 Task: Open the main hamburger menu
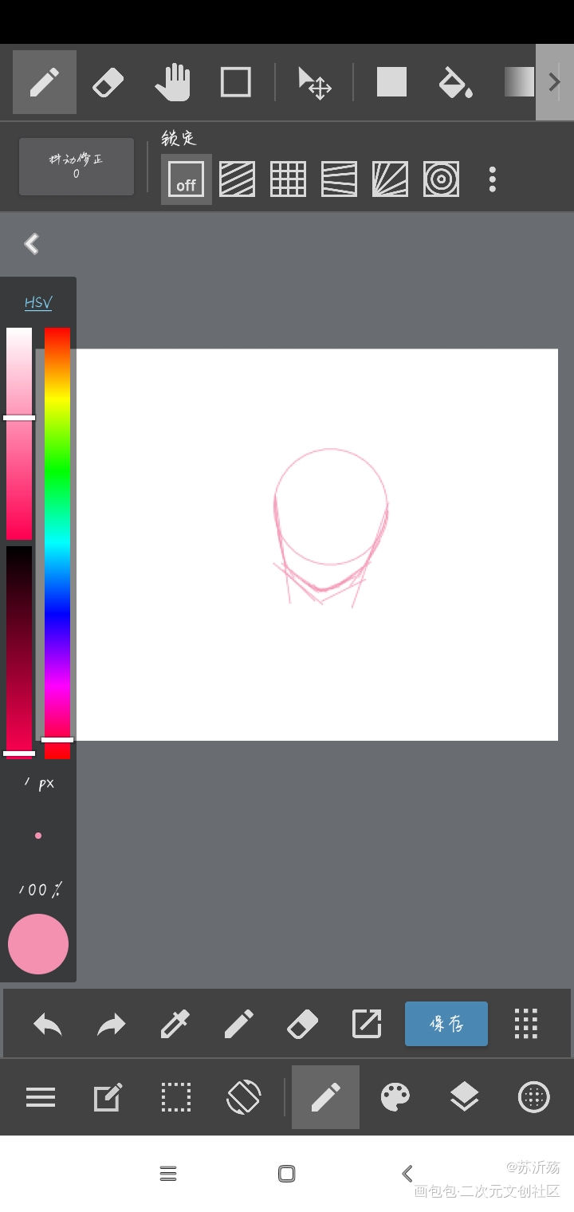(41, 1097)
